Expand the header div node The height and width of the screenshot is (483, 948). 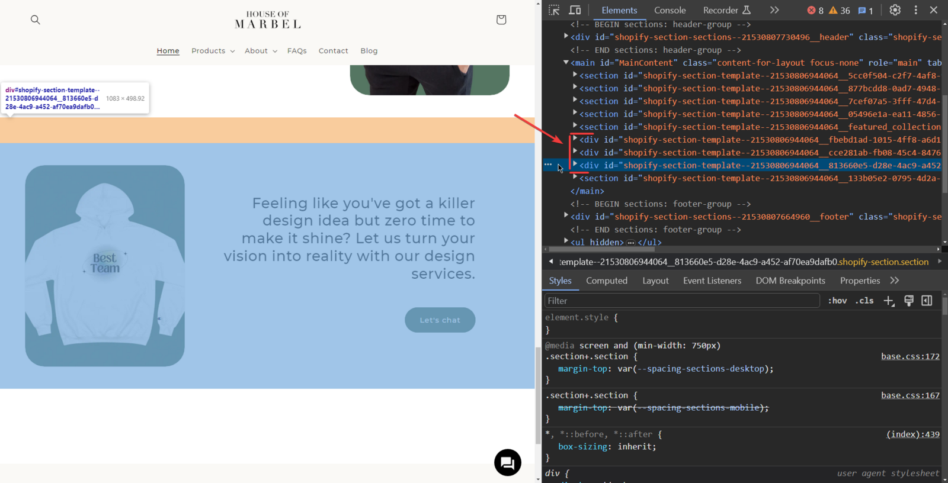tap(566, 37)
